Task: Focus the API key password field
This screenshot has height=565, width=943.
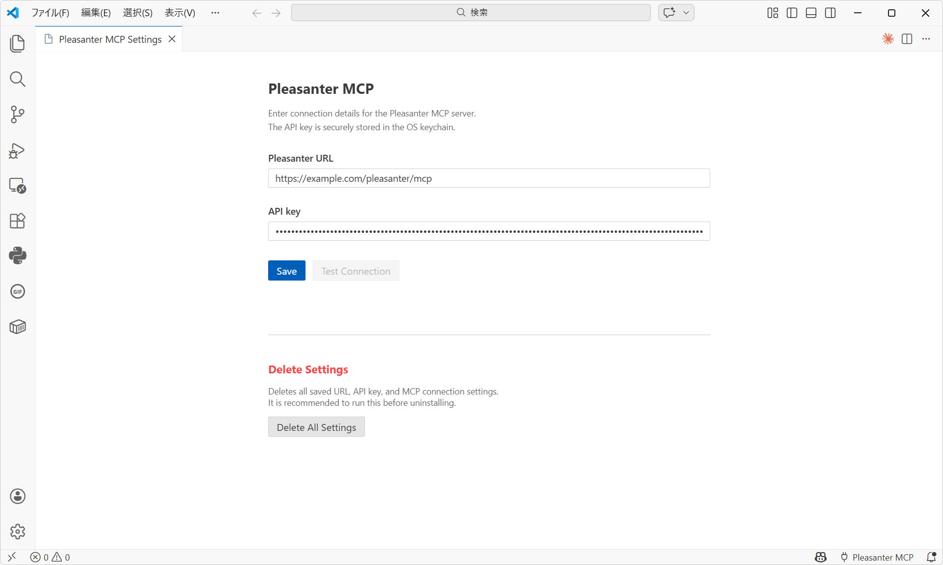Action: (x=489, y=231)
